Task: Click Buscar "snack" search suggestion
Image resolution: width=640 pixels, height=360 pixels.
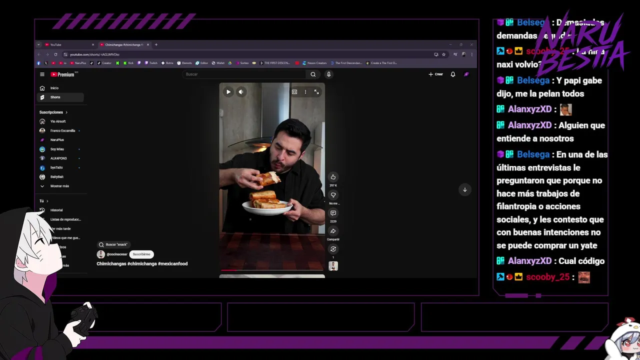Action: point(113,244)
